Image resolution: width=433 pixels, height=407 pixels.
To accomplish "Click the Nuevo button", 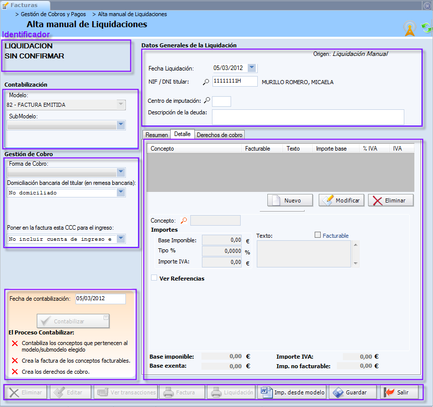I will coord(290,200).
